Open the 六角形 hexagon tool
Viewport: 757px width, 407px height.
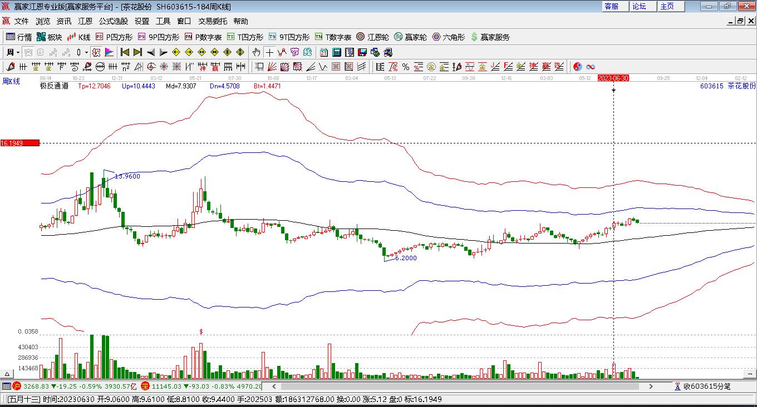(x=449, y=37)
